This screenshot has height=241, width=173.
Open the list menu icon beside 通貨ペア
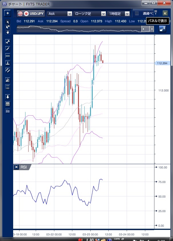(x=156, y=12)
